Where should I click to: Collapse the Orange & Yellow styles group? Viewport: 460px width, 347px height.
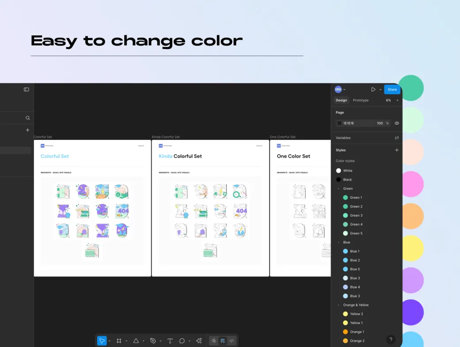coord(338,305)
